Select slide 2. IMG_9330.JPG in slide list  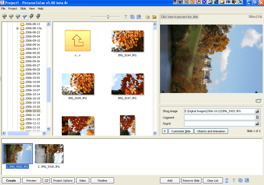[x=49, y=153]
